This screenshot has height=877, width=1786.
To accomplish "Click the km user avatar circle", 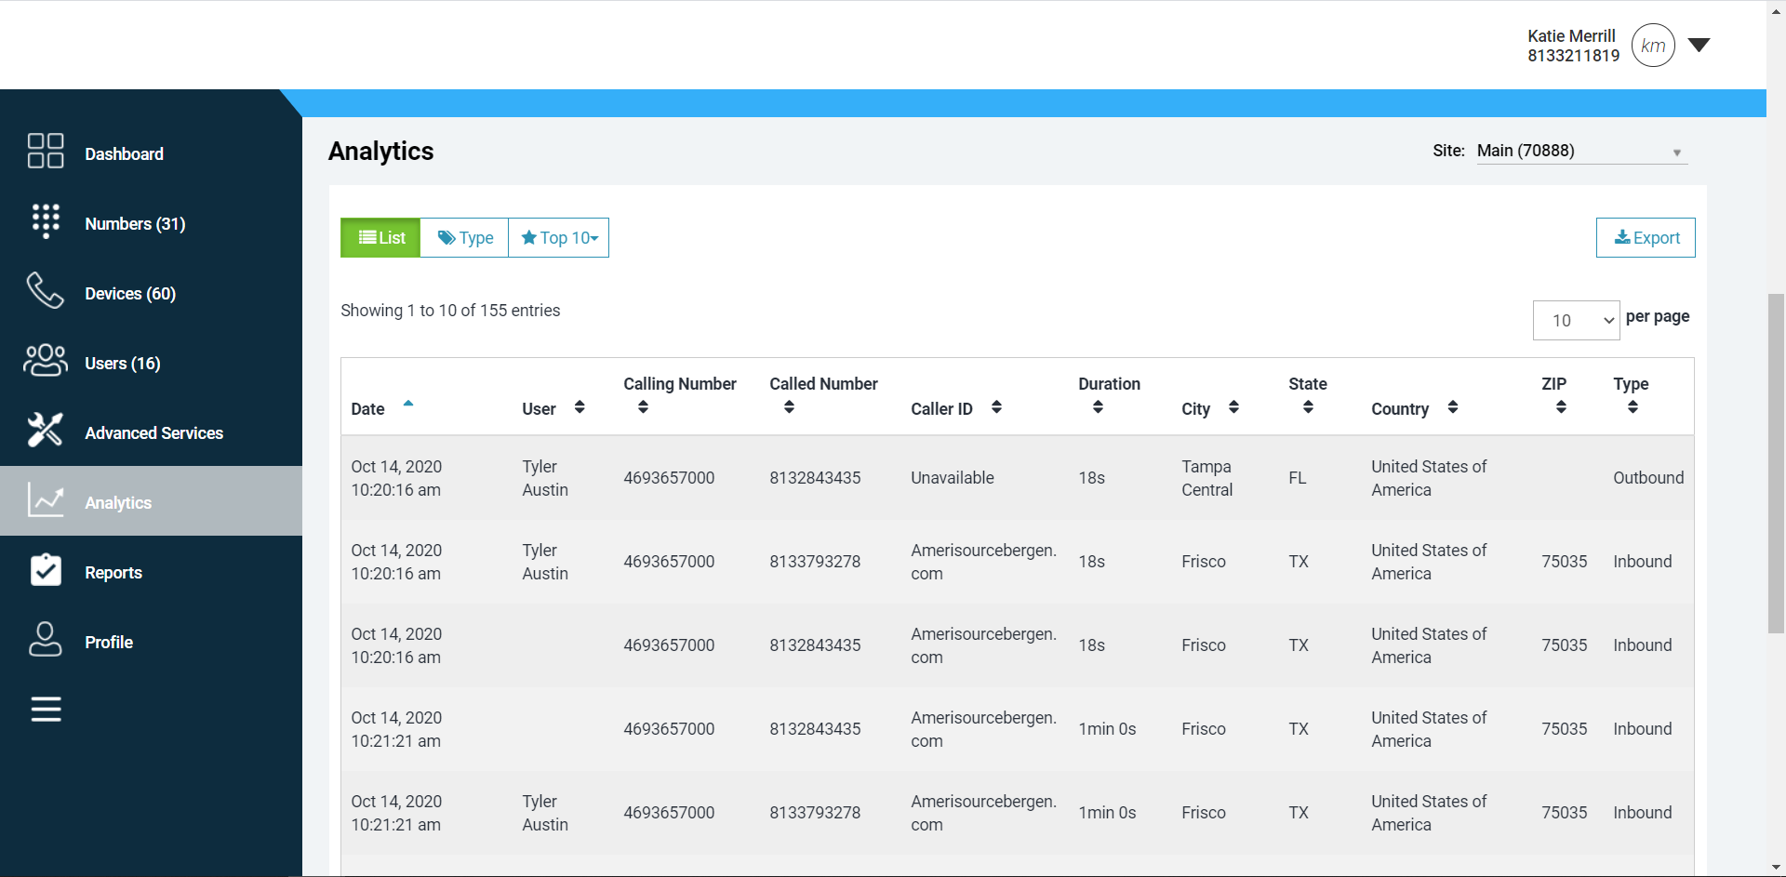I will click(x=1653, y=46).
